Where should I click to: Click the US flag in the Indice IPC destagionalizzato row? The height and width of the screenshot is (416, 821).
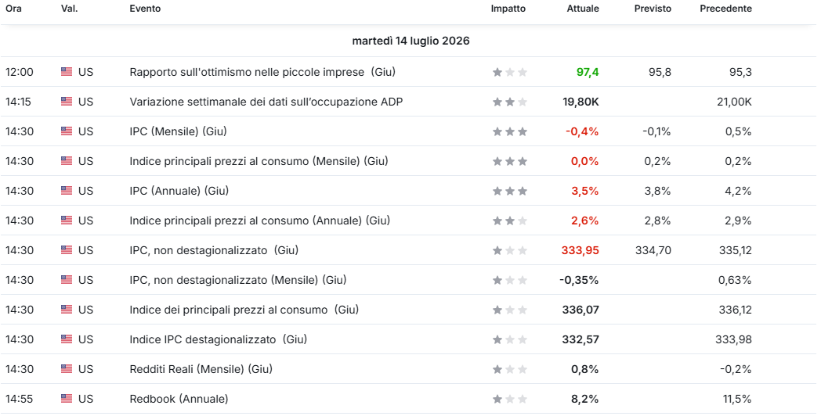pos(67,339)
